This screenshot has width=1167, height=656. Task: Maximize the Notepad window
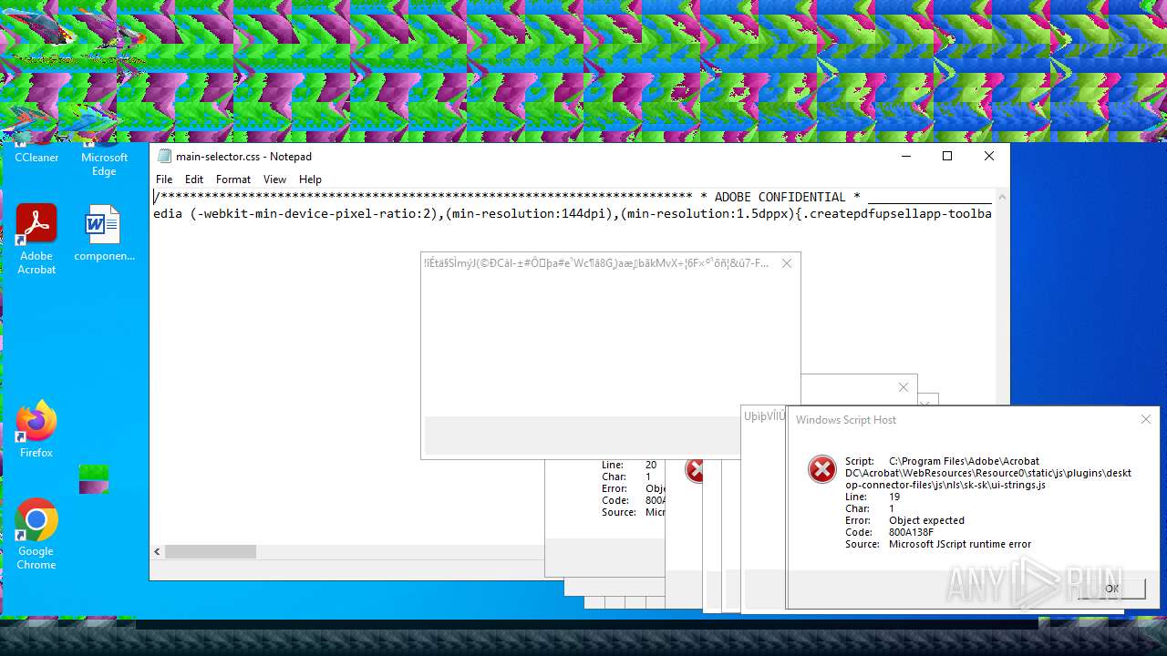[x=947, y=156]
